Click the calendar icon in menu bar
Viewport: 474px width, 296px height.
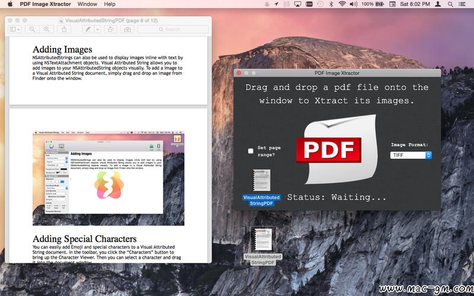(x=392, y=4)
